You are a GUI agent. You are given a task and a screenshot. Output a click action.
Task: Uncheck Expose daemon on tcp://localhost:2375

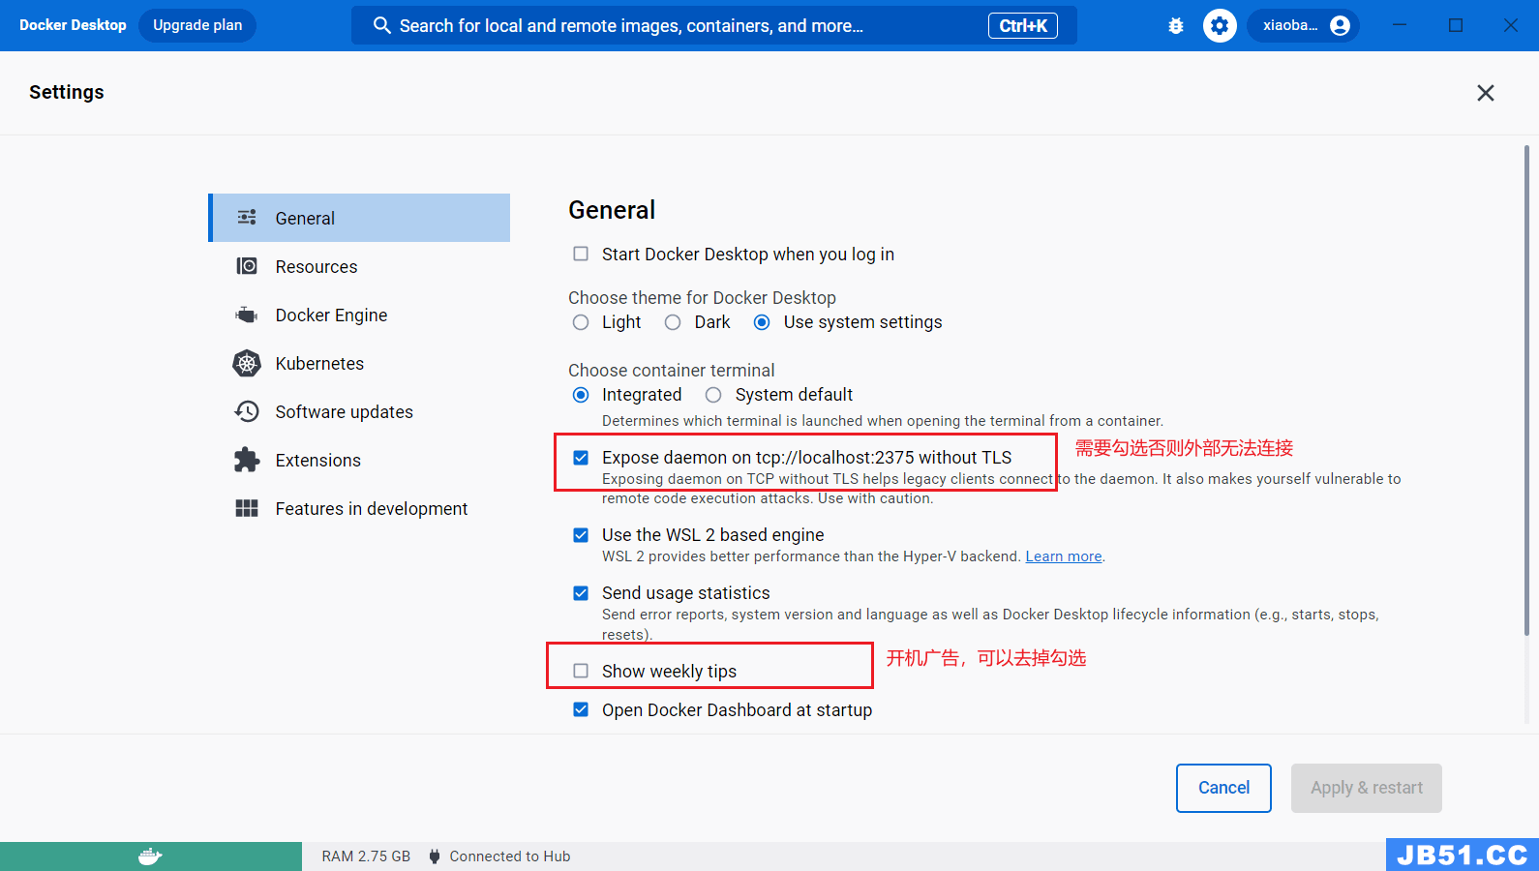(x=581, y=457)
